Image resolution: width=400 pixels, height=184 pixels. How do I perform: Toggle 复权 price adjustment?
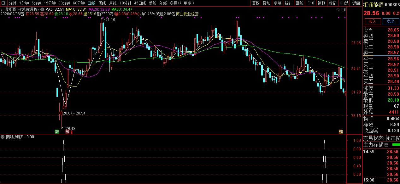coord(256,3)
